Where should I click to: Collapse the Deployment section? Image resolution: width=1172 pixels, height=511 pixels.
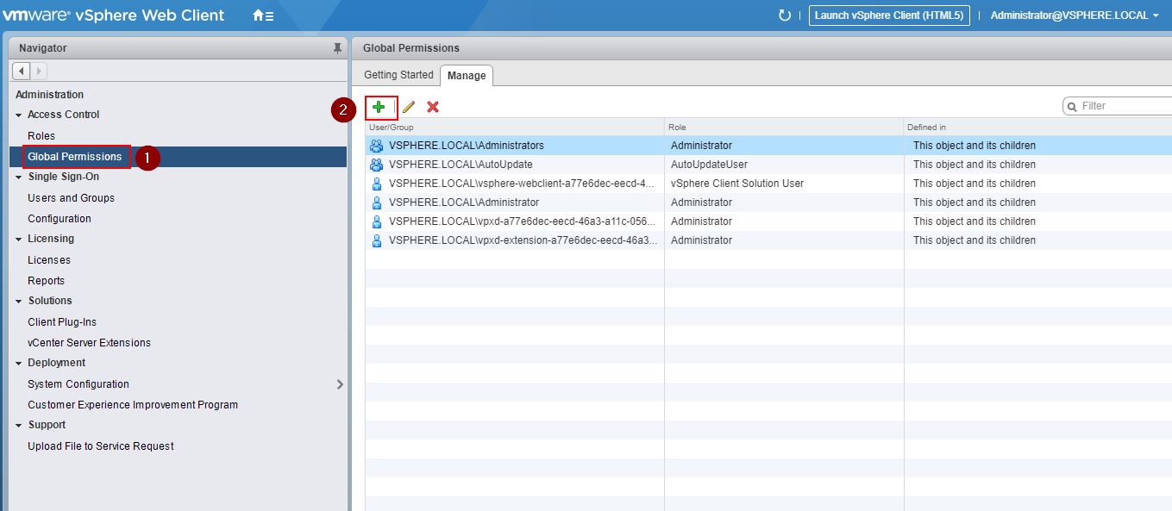[x=19, y=363]
